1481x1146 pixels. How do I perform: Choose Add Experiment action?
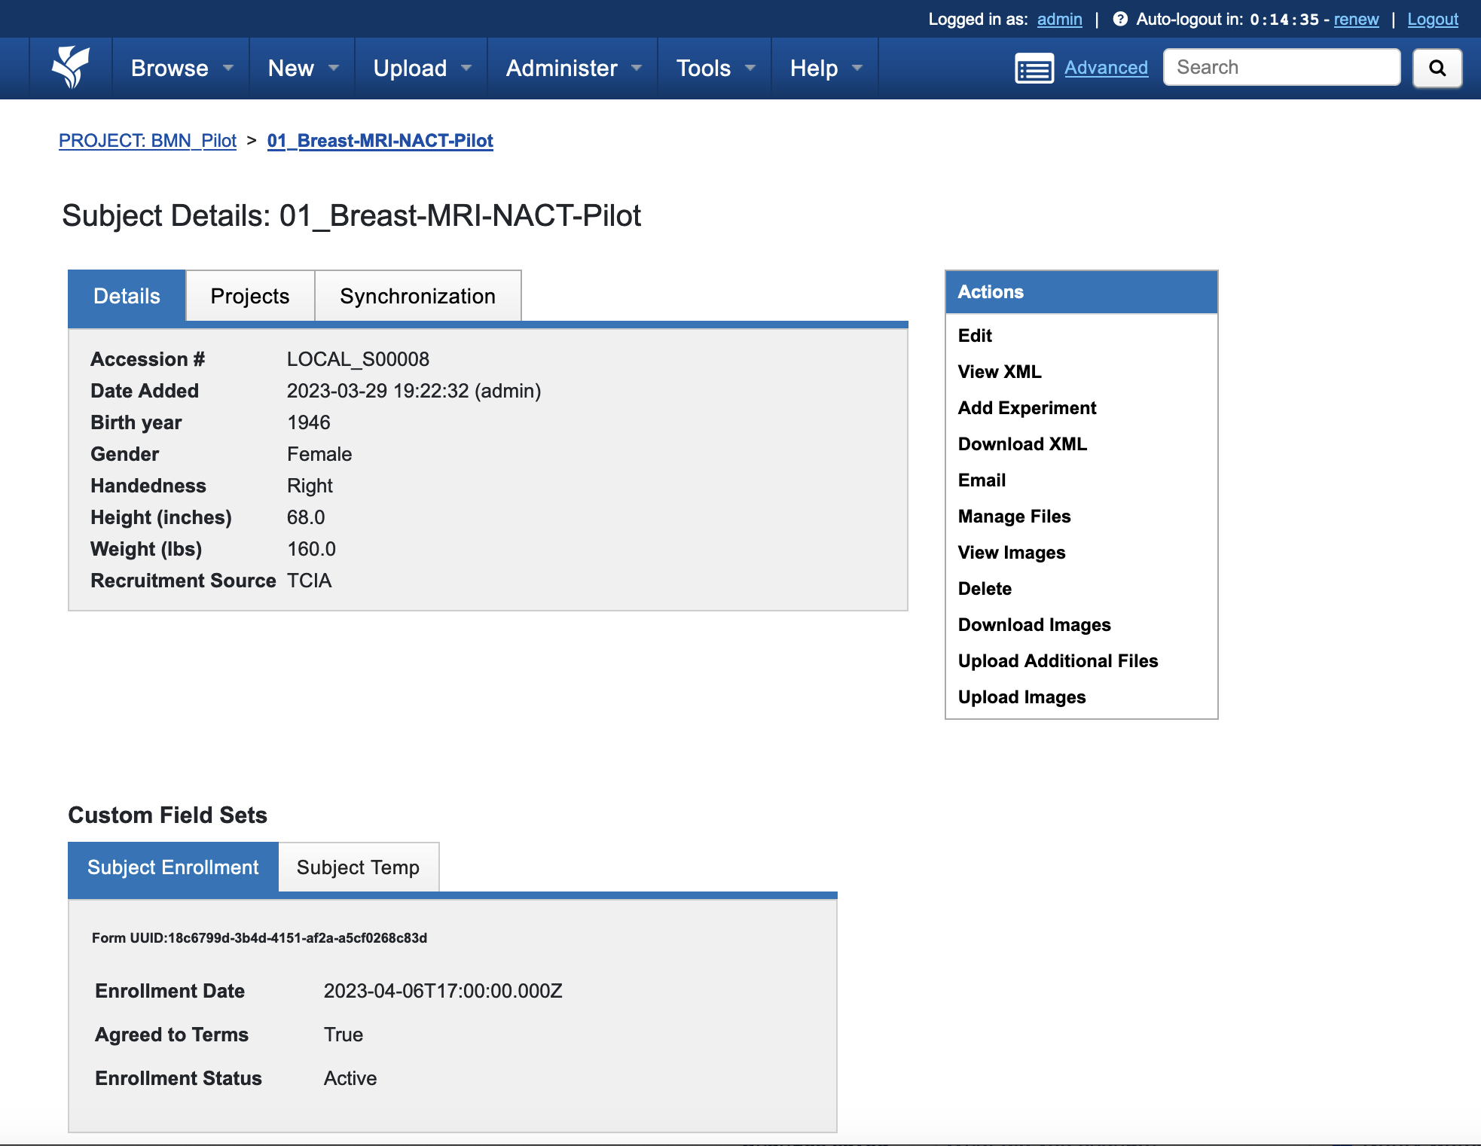pyautogui.click(x=1027, y=408)
